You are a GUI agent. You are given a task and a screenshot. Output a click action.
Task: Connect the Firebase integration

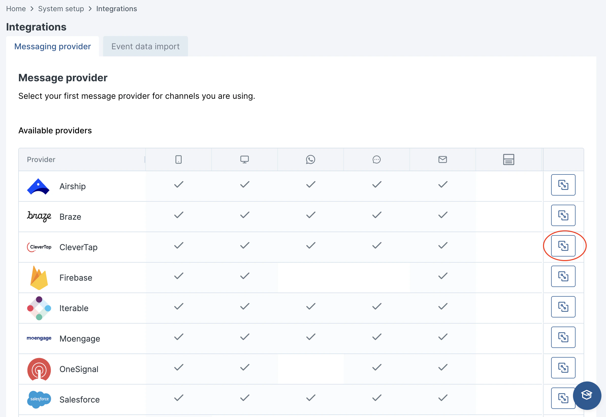pyautogui.click(x=563, y=276)
